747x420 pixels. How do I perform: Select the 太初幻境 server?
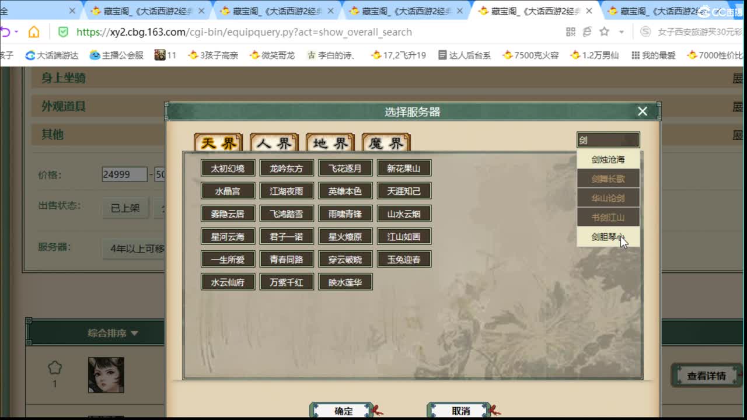point(228,168)
